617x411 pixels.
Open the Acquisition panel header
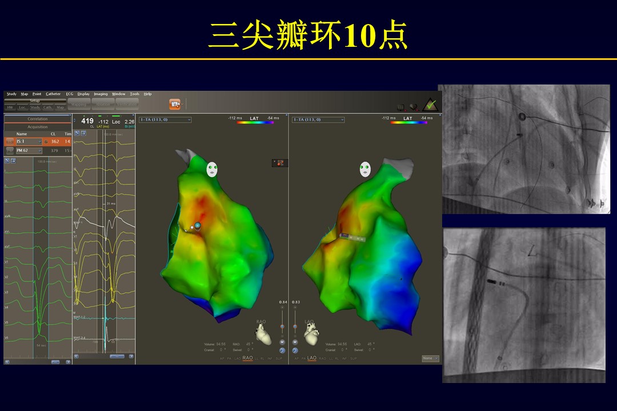coord(38,127)
